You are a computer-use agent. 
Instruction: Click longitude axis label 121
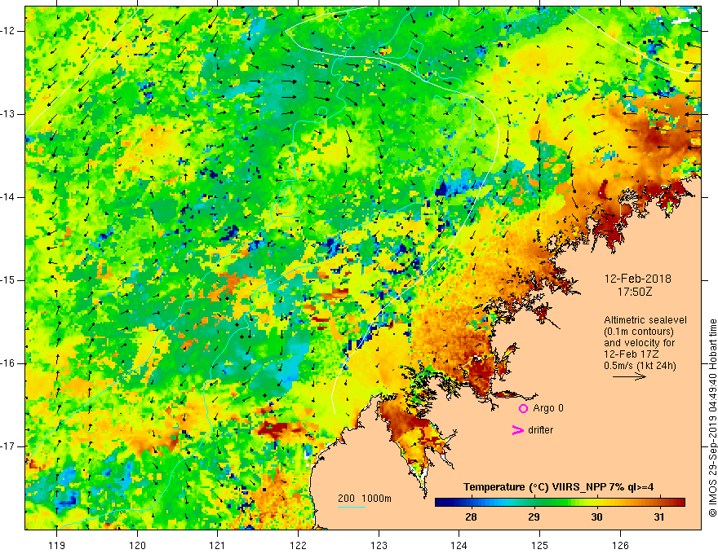click(218, 545)
